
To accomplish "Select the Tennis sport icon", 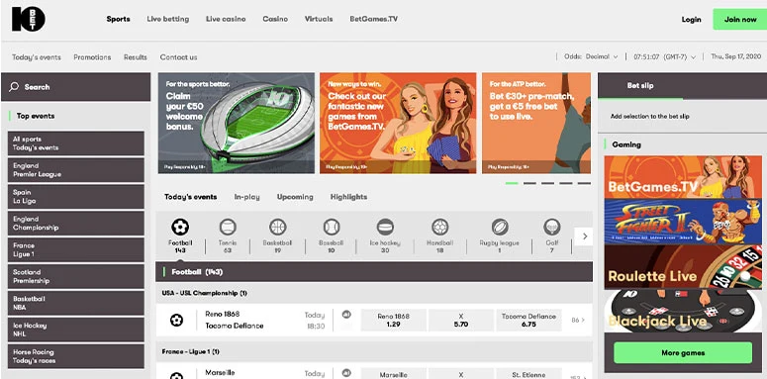I will [x=228, y=227].
